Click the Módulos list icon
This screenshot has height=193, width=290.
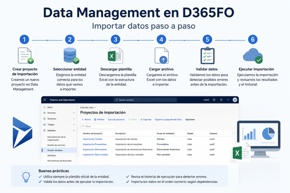coord(44,131)
